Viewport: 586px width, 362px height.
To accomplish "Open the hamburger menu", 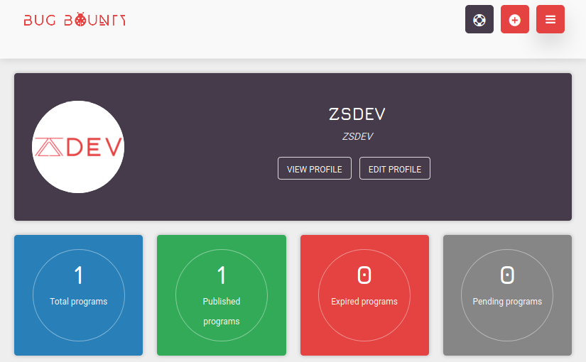I will [550, 19].
